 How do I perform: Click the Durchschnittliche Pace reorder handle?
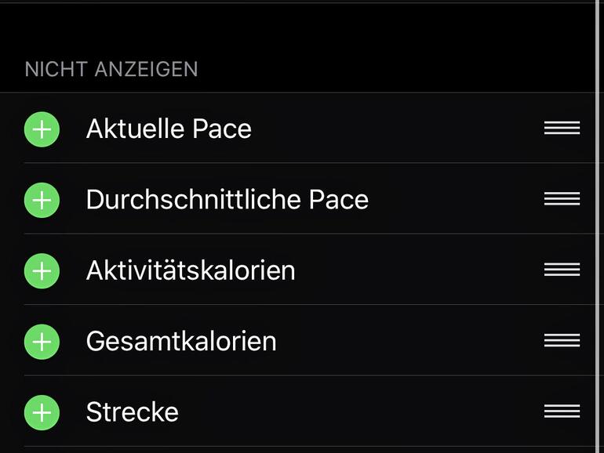562,199
